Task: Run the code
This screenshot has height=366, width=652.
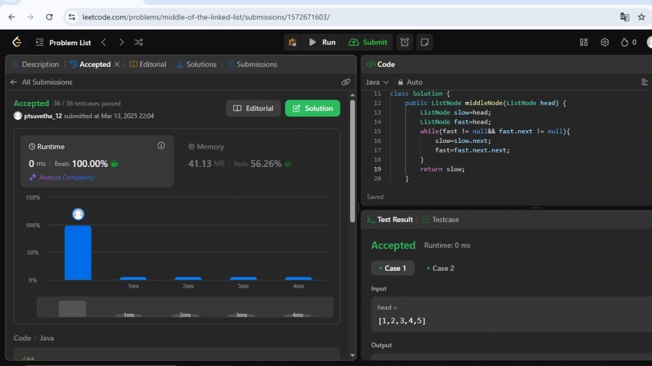Action: coord(322,42)
